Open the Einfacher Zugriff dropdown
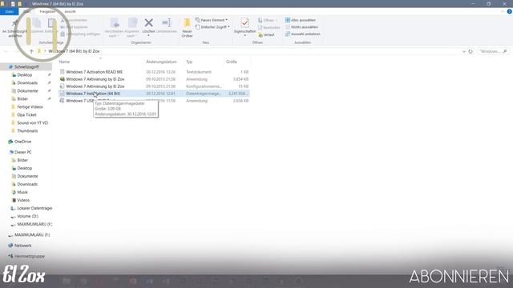513x288 pixels. [x=212, y=26]
